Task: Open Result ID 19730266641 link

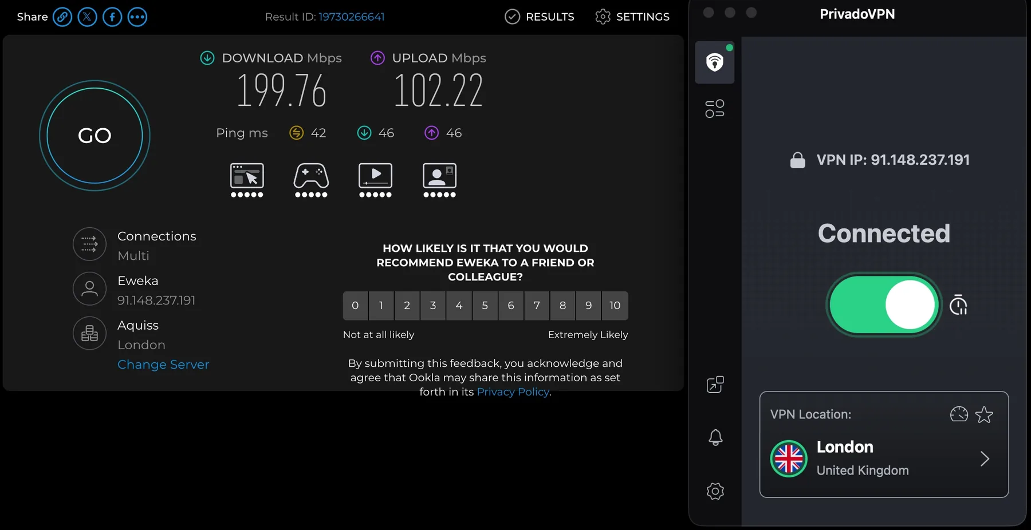Action: [352, 17]
